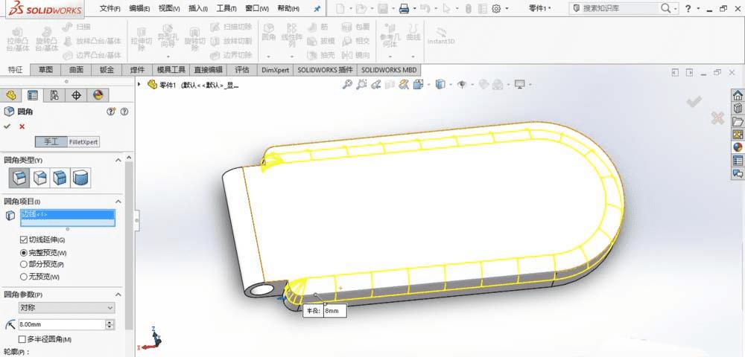This screenshot has width=745, height=357.
Task: Click the green checkmark to accept fillet
Action: 7,126
